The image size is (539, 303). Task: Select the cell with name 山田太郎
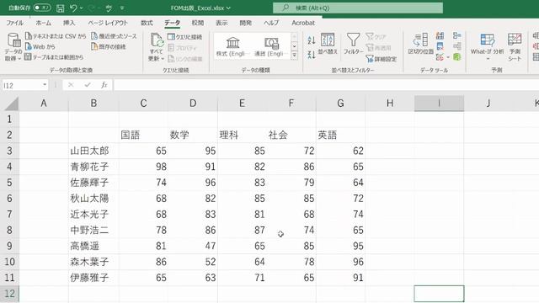93,151
